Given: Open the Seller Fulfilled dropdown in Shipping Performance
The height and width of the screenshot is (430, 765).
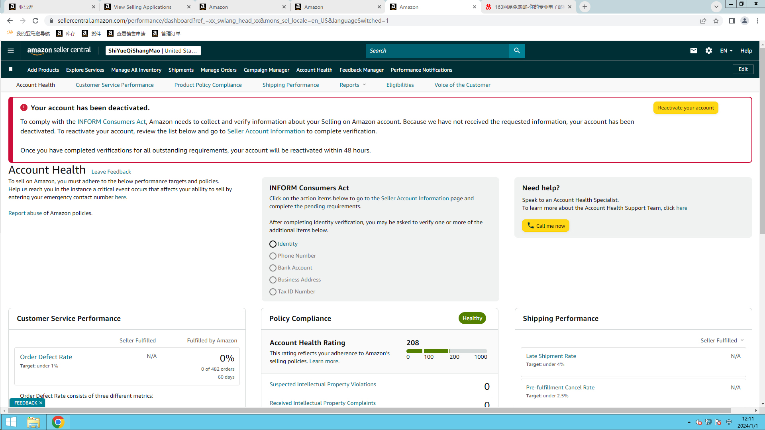Looking at the screenshot, I should [x=722, y=340].
